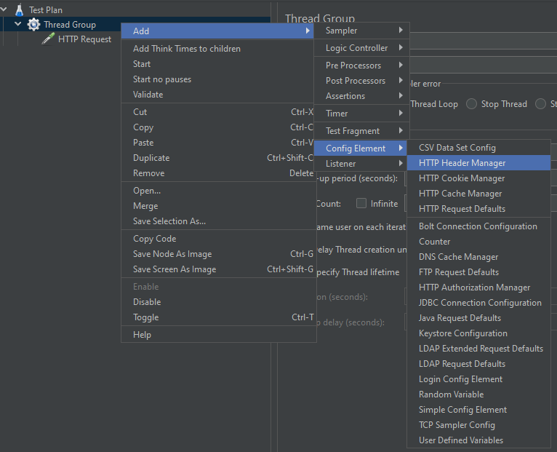557x452 pixels.
Task: Expand the Timer submenu
Action: (361, 114)
